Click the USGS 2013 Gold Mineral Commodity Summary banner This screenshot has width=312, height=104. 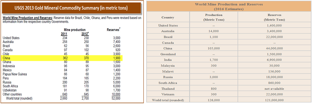click(x=72, y=8)
